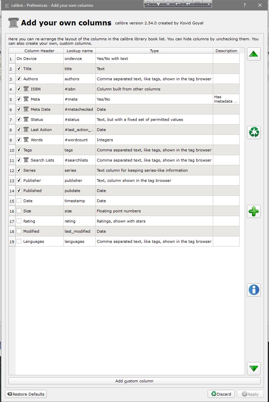Click the custom column icon beside Meta Date
Image resolution: width=269 pixels, height=402 pixels.
point(26,109)
